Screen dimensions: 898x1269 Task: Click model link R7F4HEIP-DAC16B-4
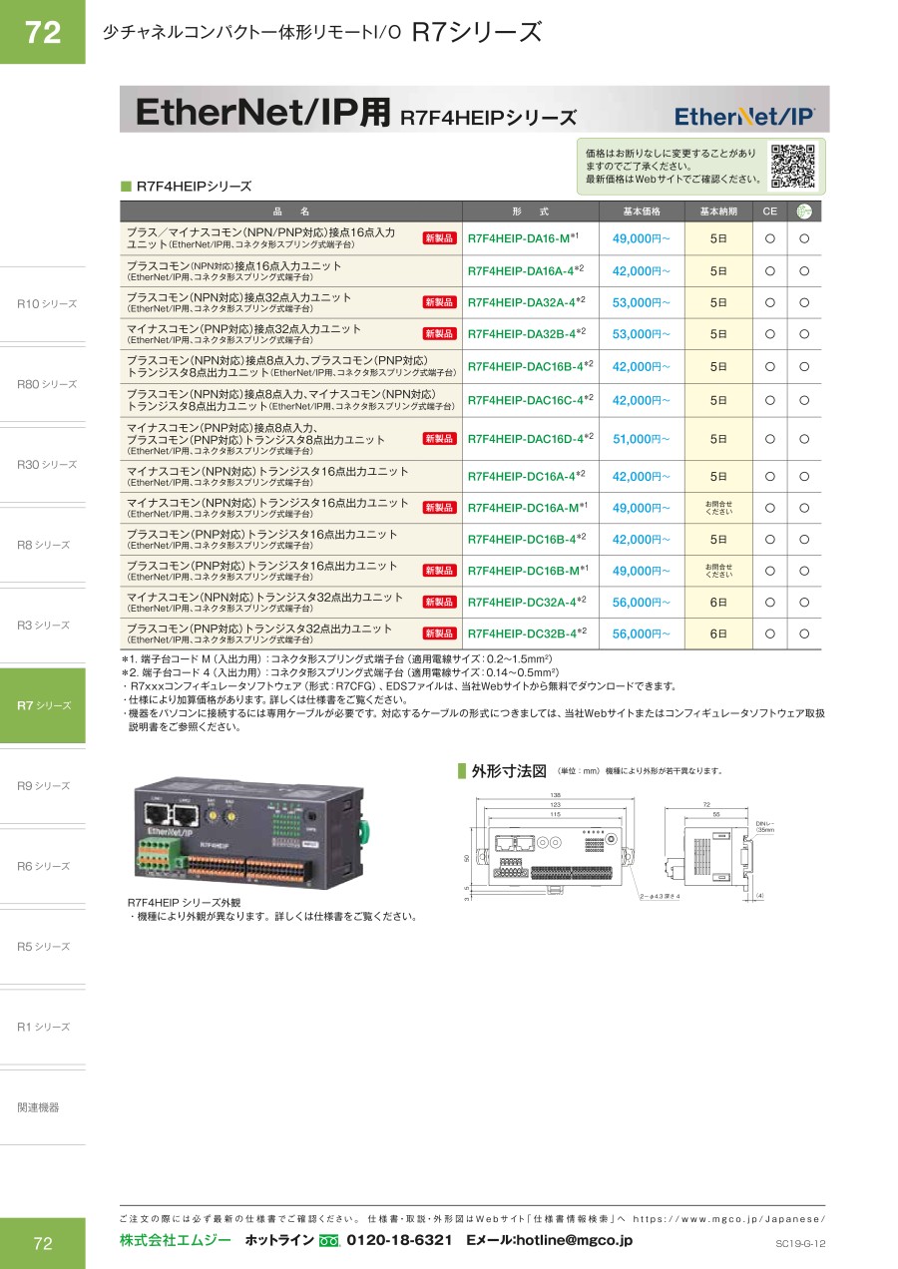(531, 366)
